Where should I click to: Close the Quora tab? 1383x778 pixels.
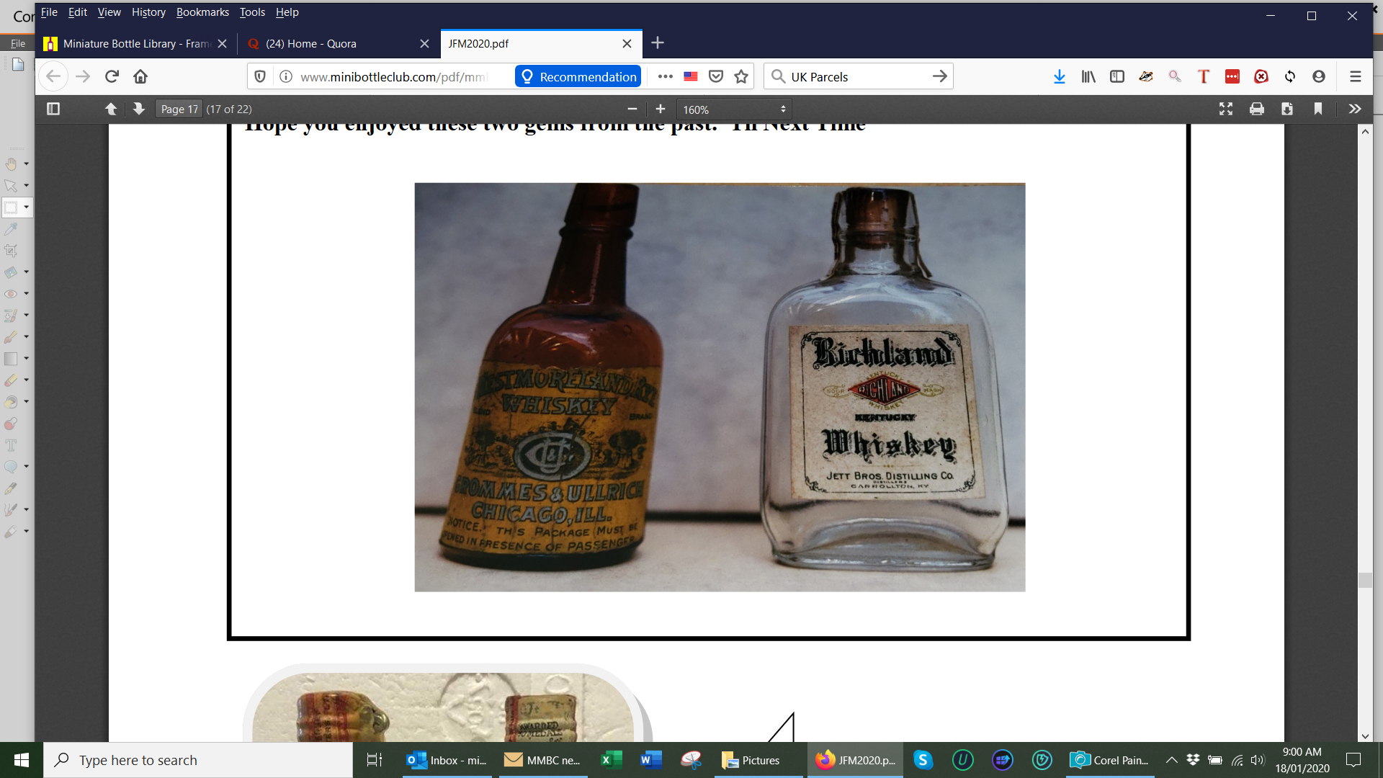424,43
